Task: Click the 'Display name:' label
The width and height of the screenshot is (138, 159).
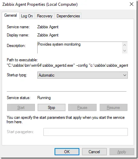Action: click(x=18, y=35)
